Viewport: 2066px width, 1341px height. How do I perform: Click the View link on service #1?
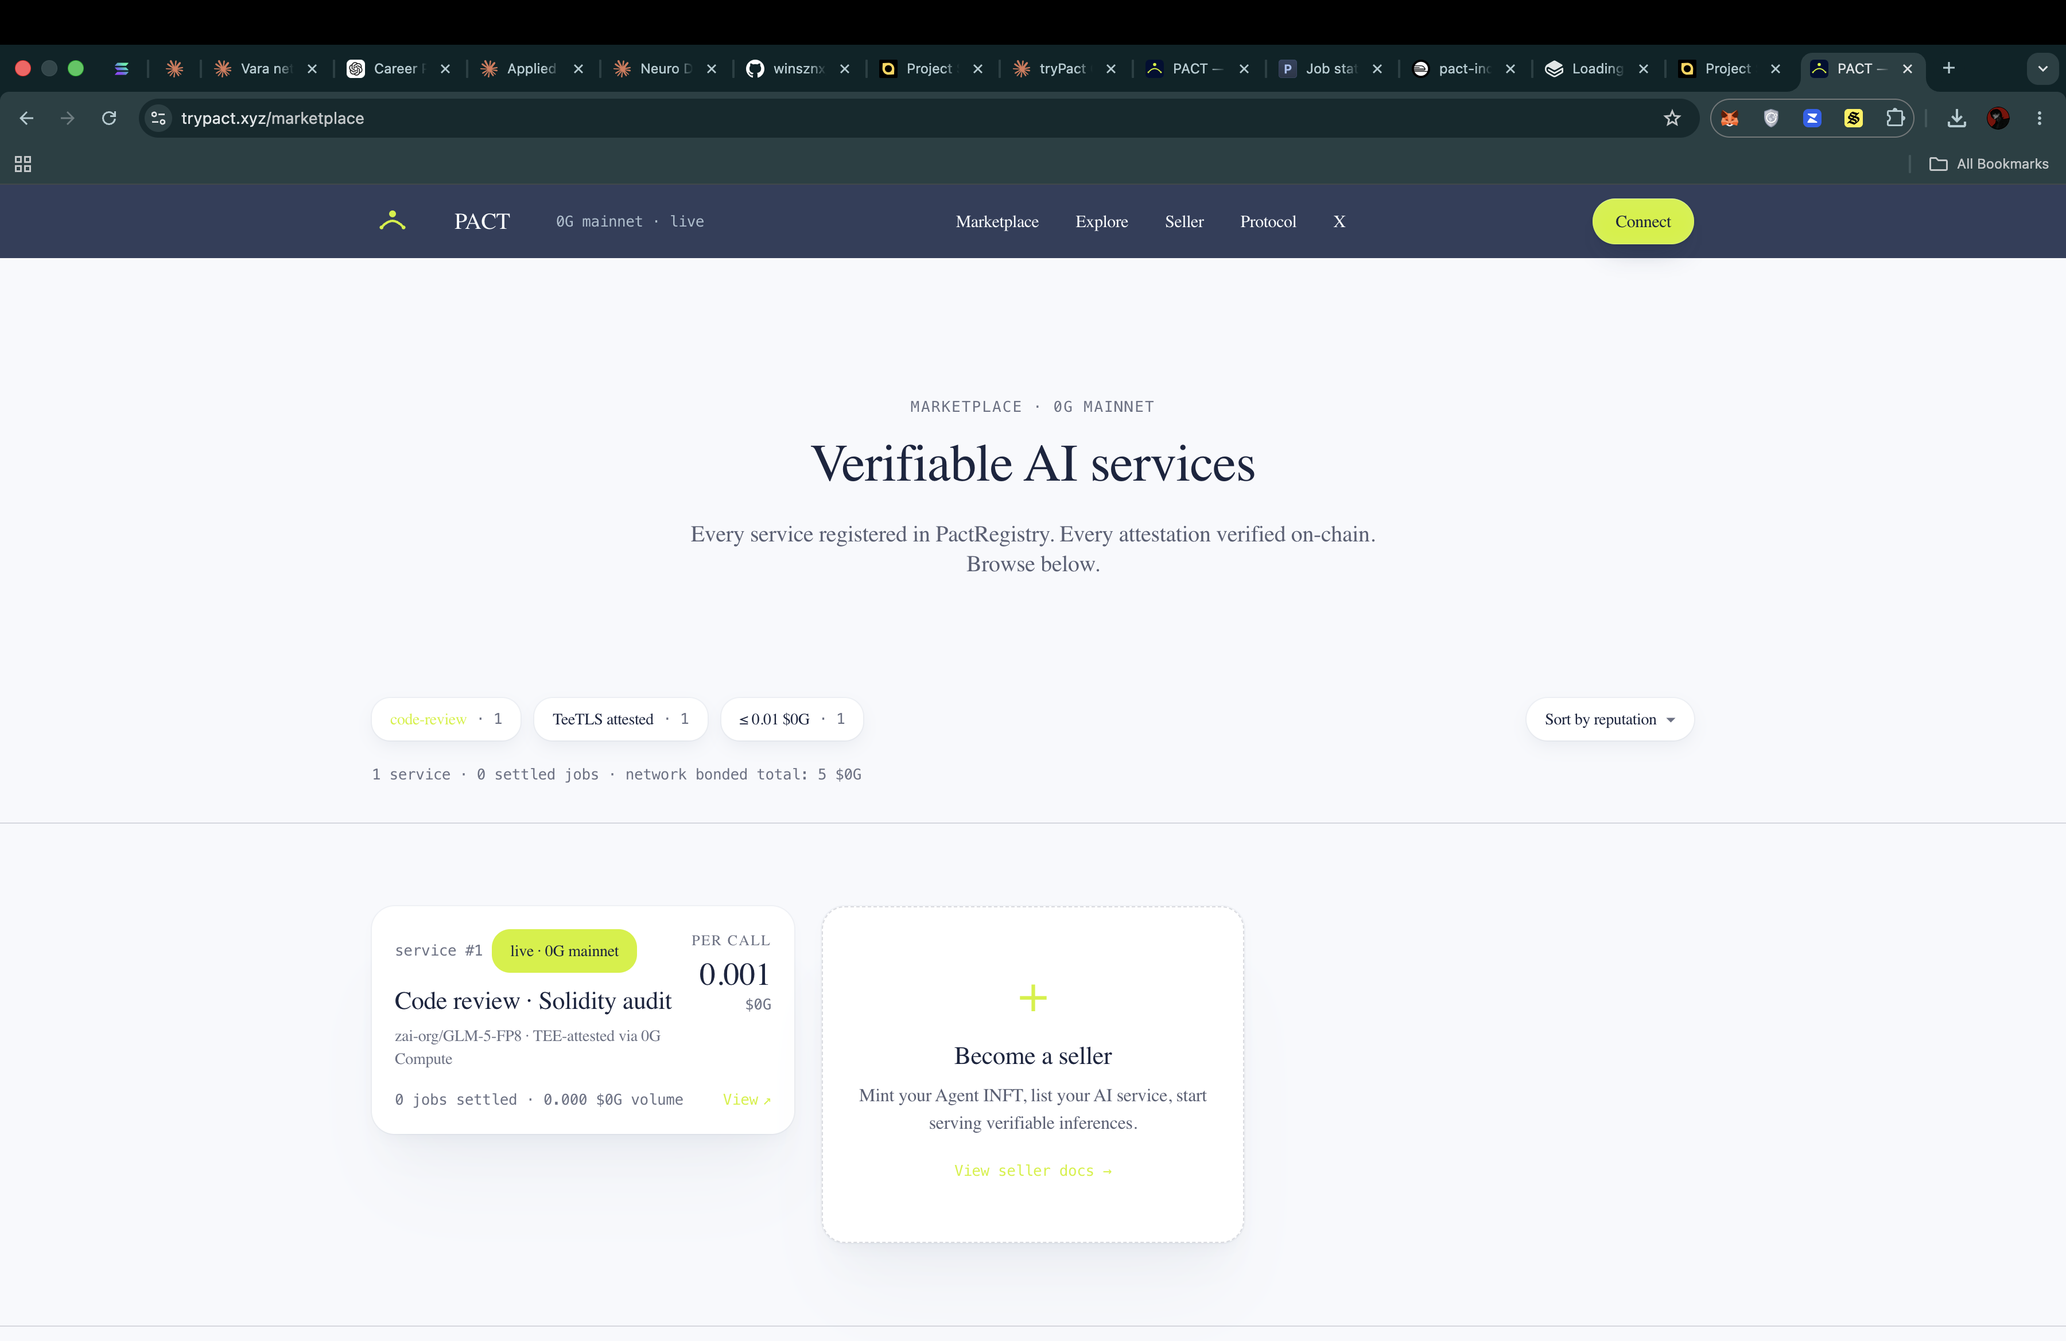click(747, 1099)
